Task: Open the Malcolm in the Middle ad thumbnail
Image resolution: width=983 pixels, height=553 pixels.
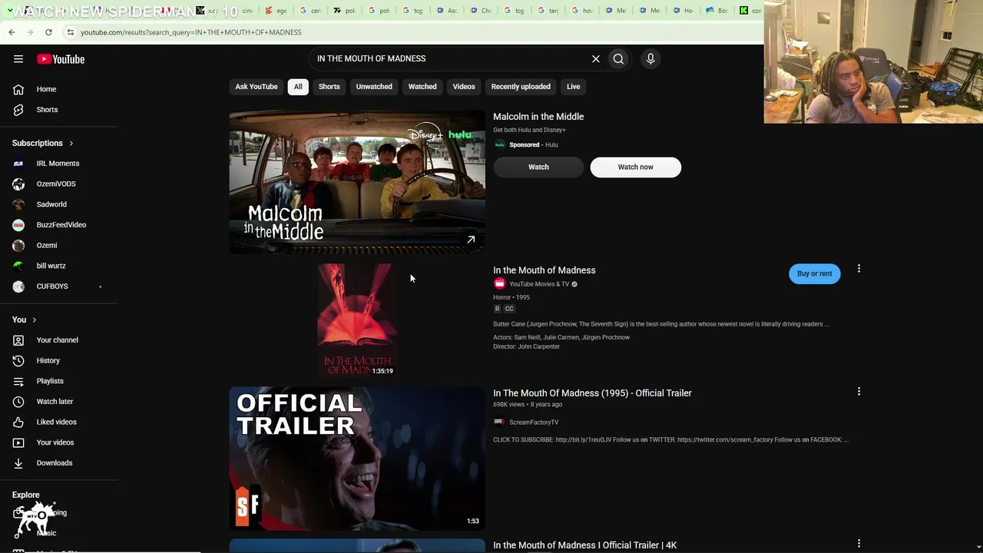Action: (x=357, y=182)
